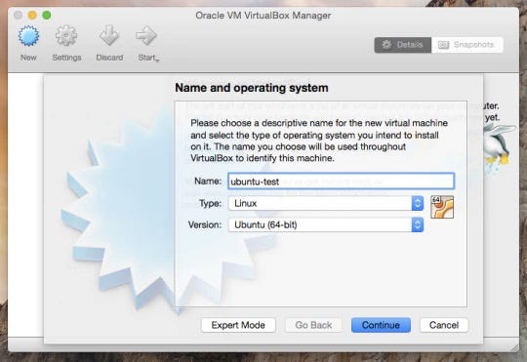527x362 pixels.
Task: Switch to Expert Mode
Action: coord(238,325)
